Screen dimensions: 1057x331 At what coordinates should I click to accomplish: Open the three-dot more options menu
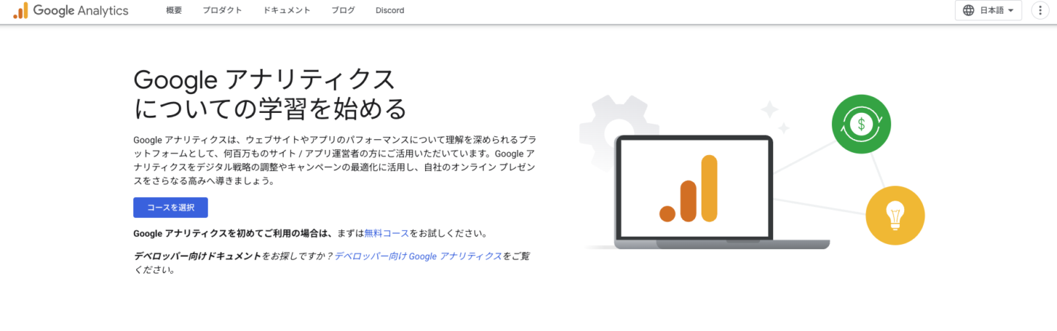[1040, 10]
